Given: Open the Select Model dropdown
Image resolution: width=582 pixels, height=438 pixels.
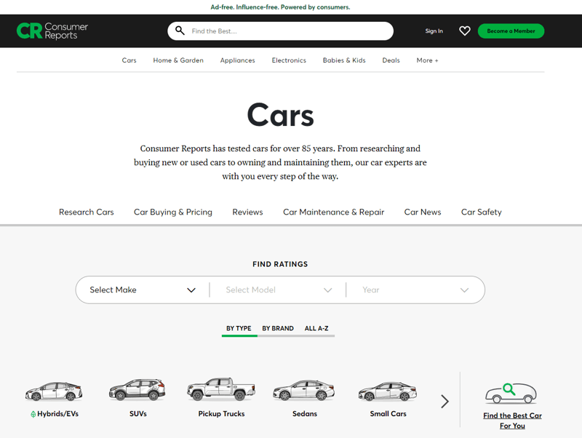Looking at the screenshot, I should (278, 290).
